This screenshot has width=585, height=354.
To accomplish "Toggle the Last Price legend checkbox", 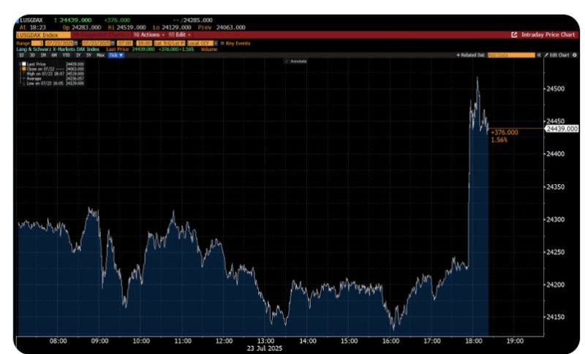I will [x=24, y=64].
